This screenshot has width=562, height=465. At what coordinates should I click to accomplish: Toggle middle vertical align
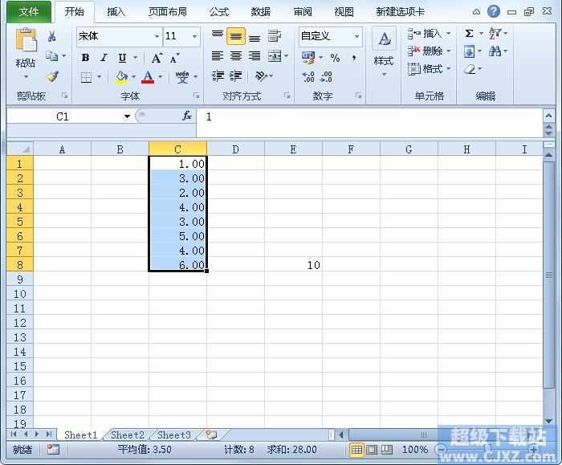[x=236, y=36]
